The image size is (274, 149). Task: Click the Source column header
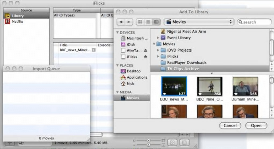coord(26,10)
